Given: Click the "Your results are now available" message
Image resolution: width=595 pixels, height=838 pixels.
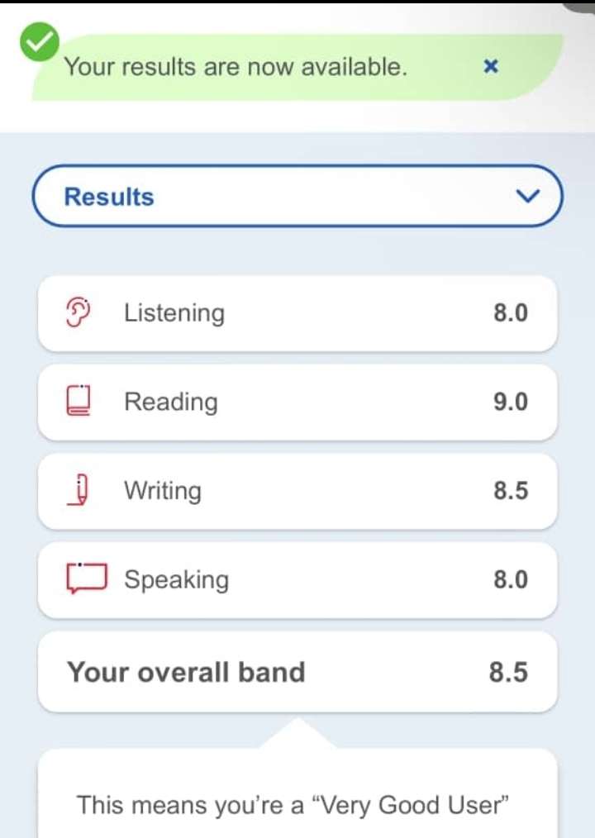Looking at the screenshot, I should click(236, 66).
